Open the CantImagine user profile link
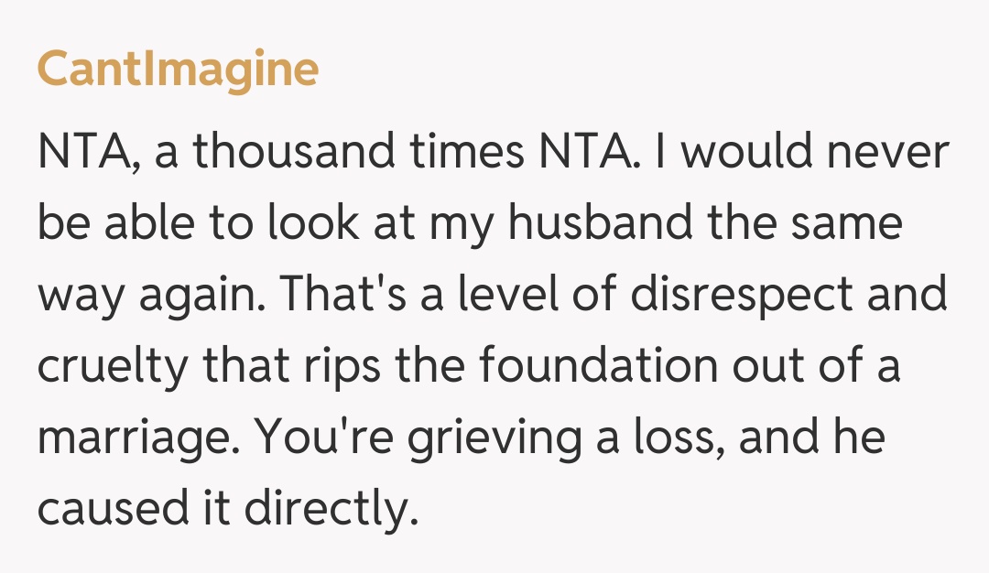This screenshot has width=989, height=573. tap(177, 69)
